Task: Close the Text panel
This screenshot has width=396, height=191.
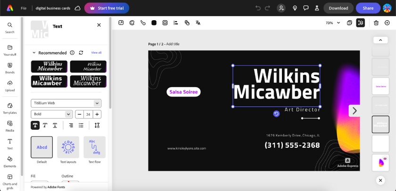Action: (x=99, y=25)
